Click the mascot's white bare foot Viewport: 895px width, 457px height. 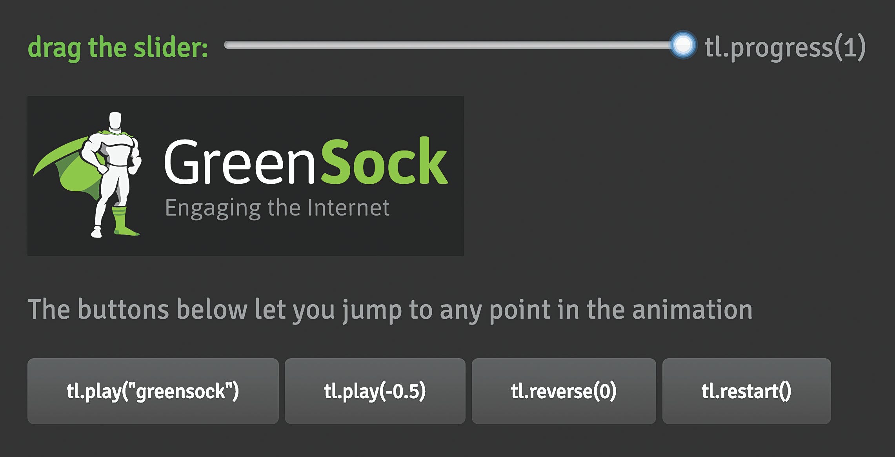[x=96, y=232]
